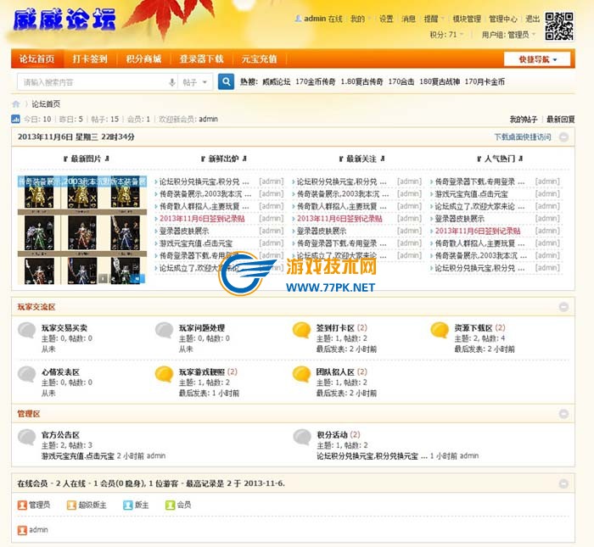This screenshot has height=547, width=594.
Task: Click the home icon in breadcrumb
Action: click(16, 103)
